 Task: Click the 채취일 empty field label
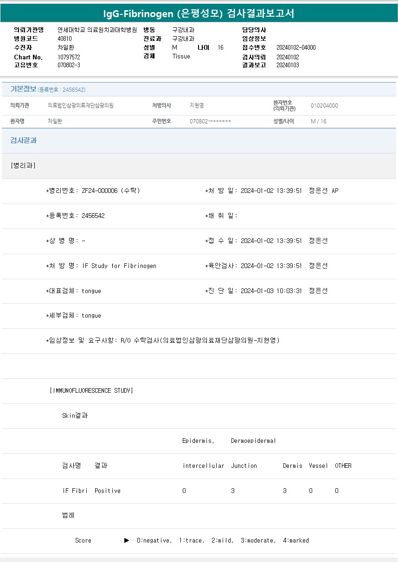[221, 216]
